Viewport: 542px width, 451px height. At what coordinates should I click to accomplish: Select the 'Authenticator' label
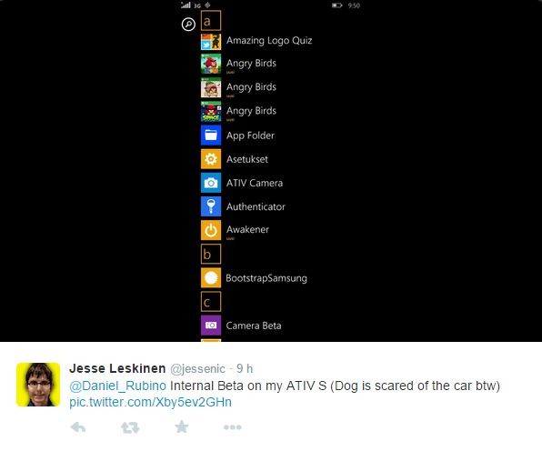click(x=256, y=206)
